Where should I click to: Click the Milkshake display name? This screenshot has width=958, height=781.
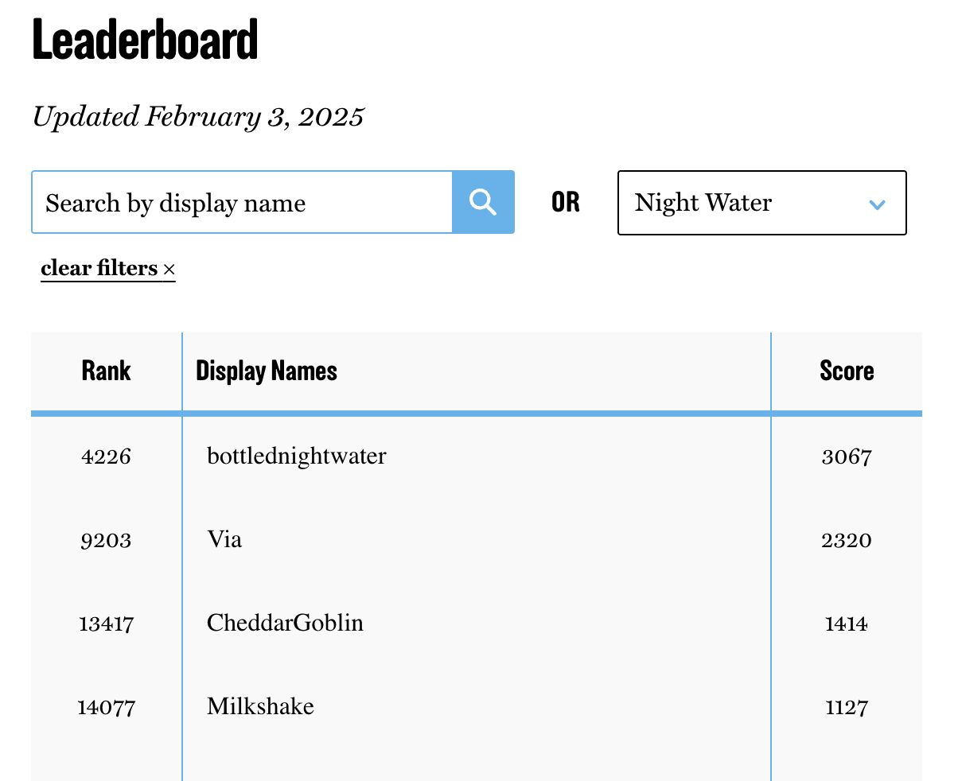pyautogui.click(x=260, y=706)
